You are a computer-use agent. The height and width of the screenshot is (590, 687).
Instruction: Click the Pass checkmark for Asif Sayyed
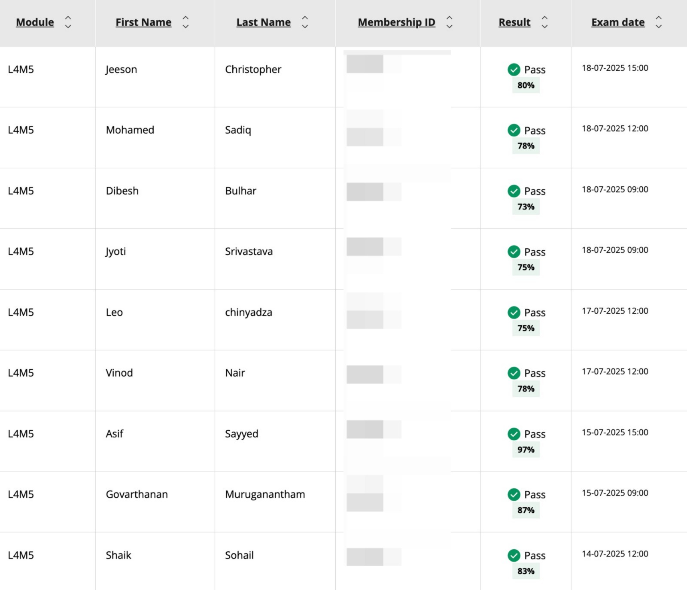[514, 434]
